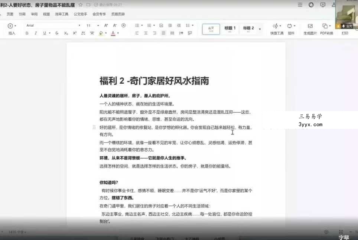Image resolution: width=358 pixels, height=240 pixels.
Task: Expand the heading styles gallery arrow
Action: pyautogui.click(x=260, y=29)
